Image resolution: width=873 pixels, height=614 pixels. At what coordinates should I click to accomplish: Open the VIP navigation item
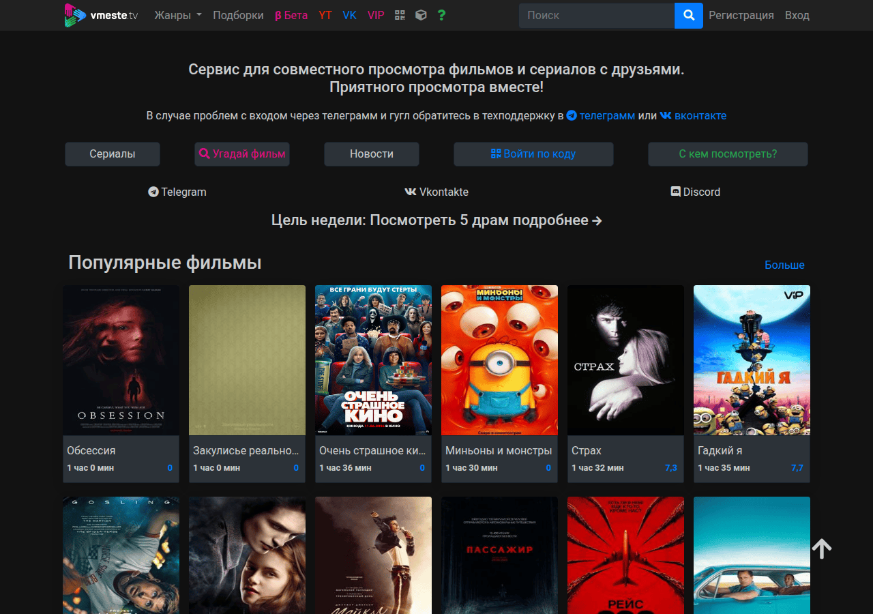tap(376, 15)
